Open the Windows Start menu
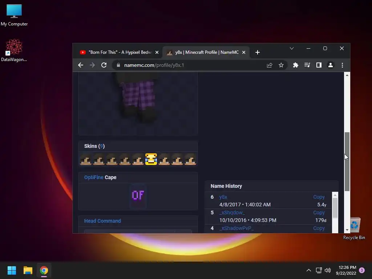 [12, 270]
